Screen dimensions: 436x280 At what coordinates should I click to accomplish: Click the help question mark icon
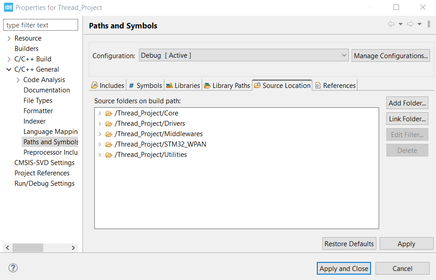pyautogui.click(x=13, y=268)
